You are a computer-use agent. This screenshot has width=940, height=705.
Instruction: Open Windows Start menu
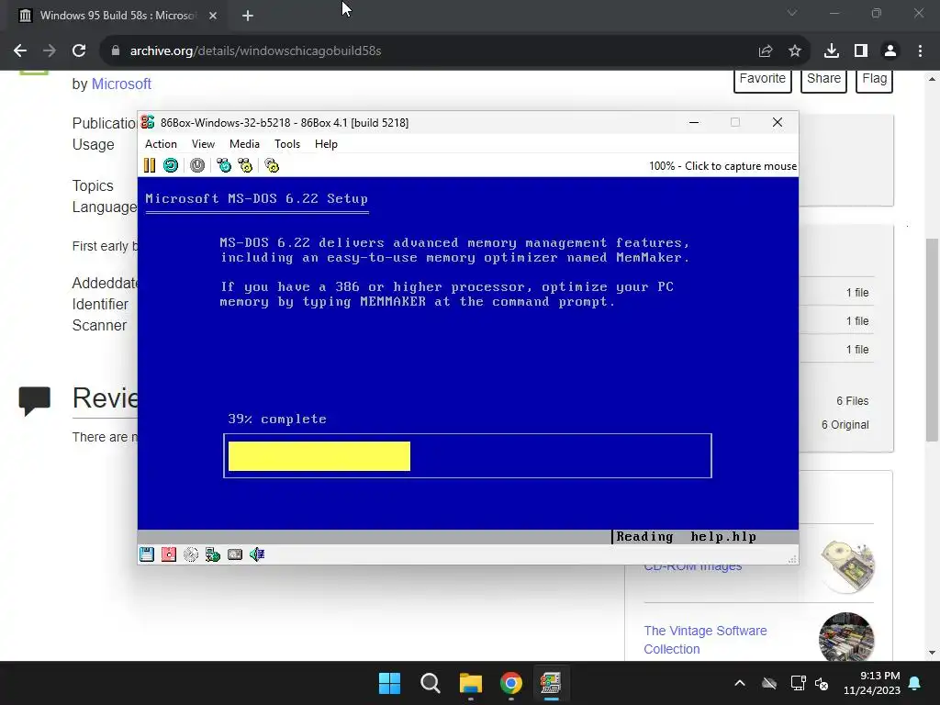pos(389,683)
